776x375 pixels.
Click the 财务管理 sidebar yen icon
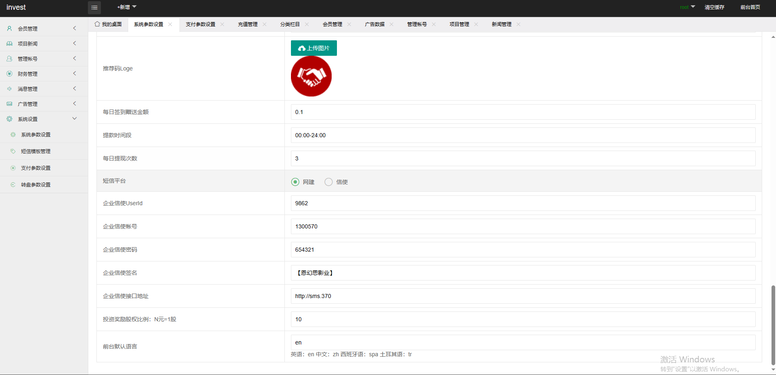pyautogui.click(x=9, y=74)
